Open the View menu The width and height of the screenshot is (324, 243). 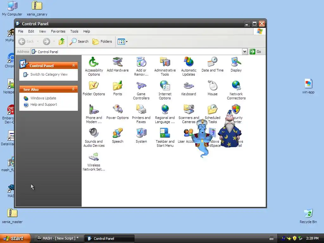[43, 31]
